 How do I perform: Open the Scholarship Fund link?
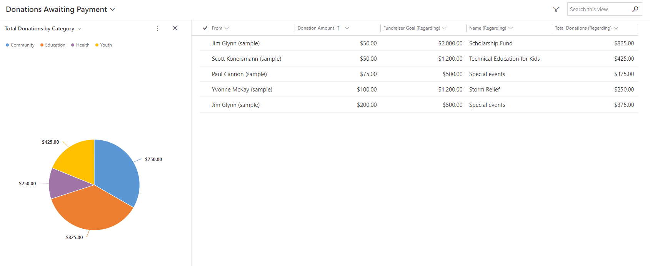point(490,43)
